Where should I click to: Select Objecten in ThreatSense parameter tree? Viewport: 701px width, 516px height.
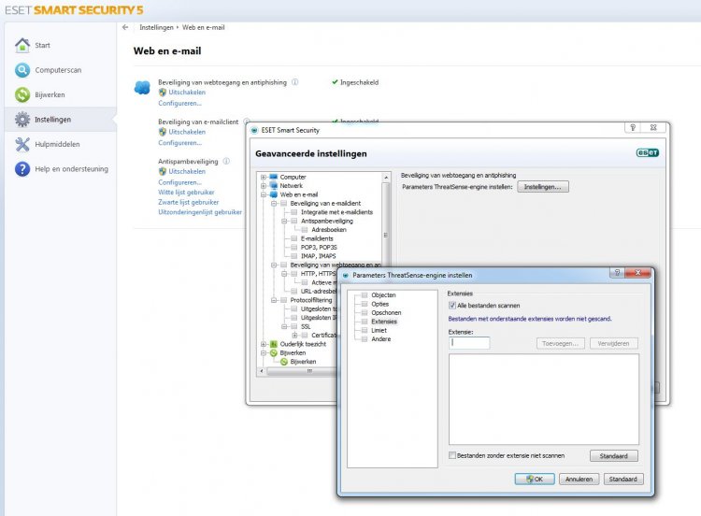click(383, 294)
